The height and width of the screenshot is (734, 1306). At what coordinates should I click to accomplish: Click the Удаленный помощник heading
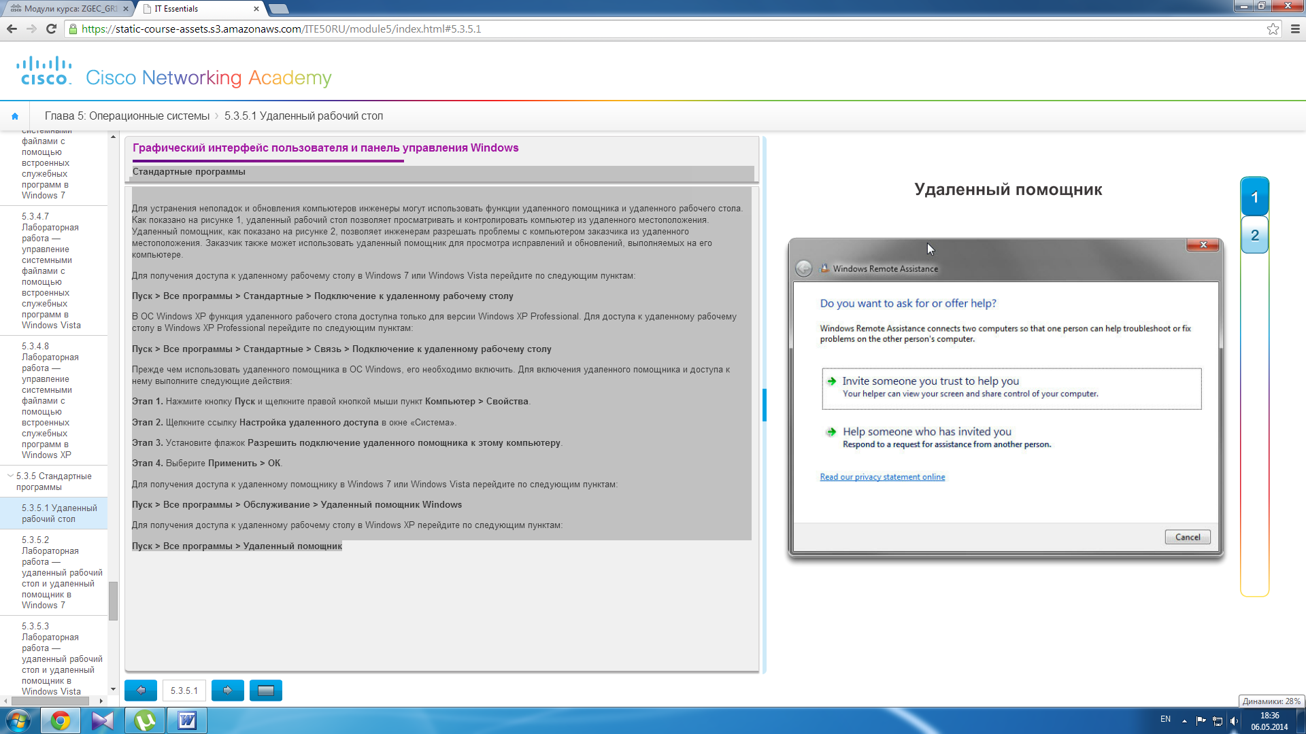1008,190
